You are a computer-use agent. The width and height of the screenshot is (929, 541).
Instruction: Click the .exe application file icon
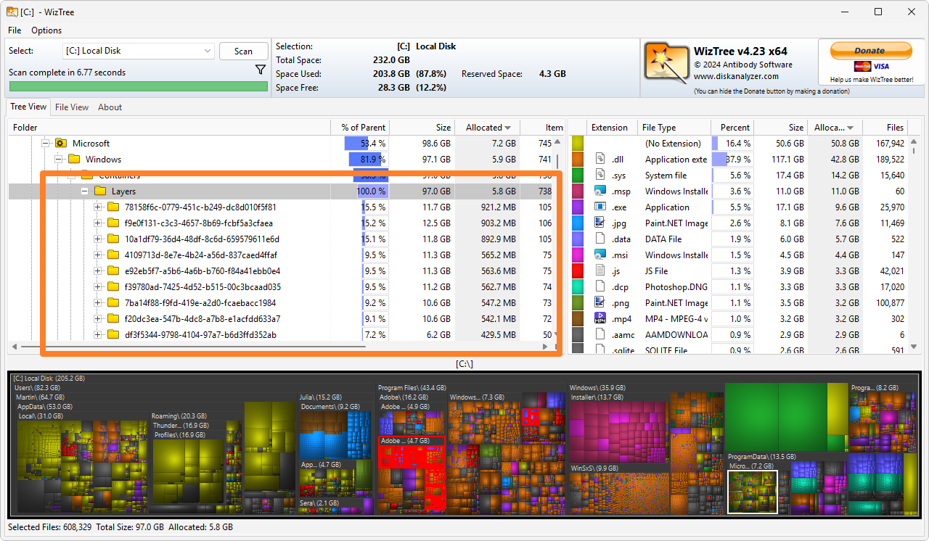pyautogui.click(x=600, y=207)
